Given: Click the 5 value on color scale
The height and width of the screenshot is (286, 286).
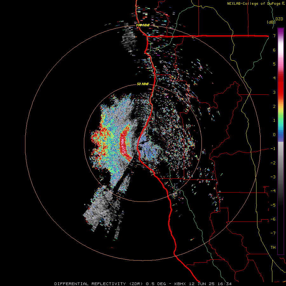Looking at the screenshot, I should (x=274, y=64).
